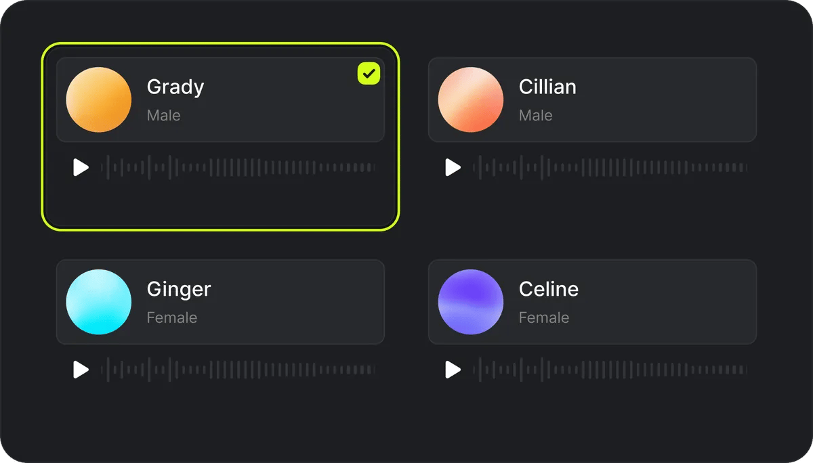Click Ginger's cyan avatar circle

point(98,302)
